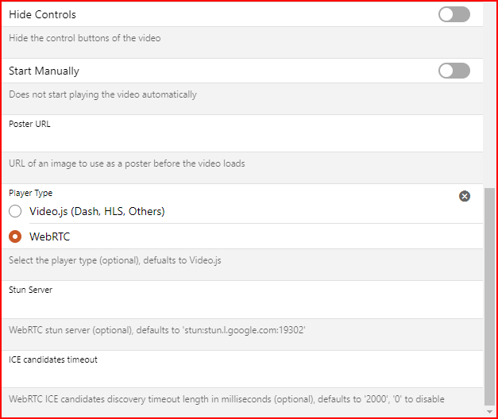Select the WebRTC radio button
Viewport: 498px width, 419px height.
click(15, 236)
